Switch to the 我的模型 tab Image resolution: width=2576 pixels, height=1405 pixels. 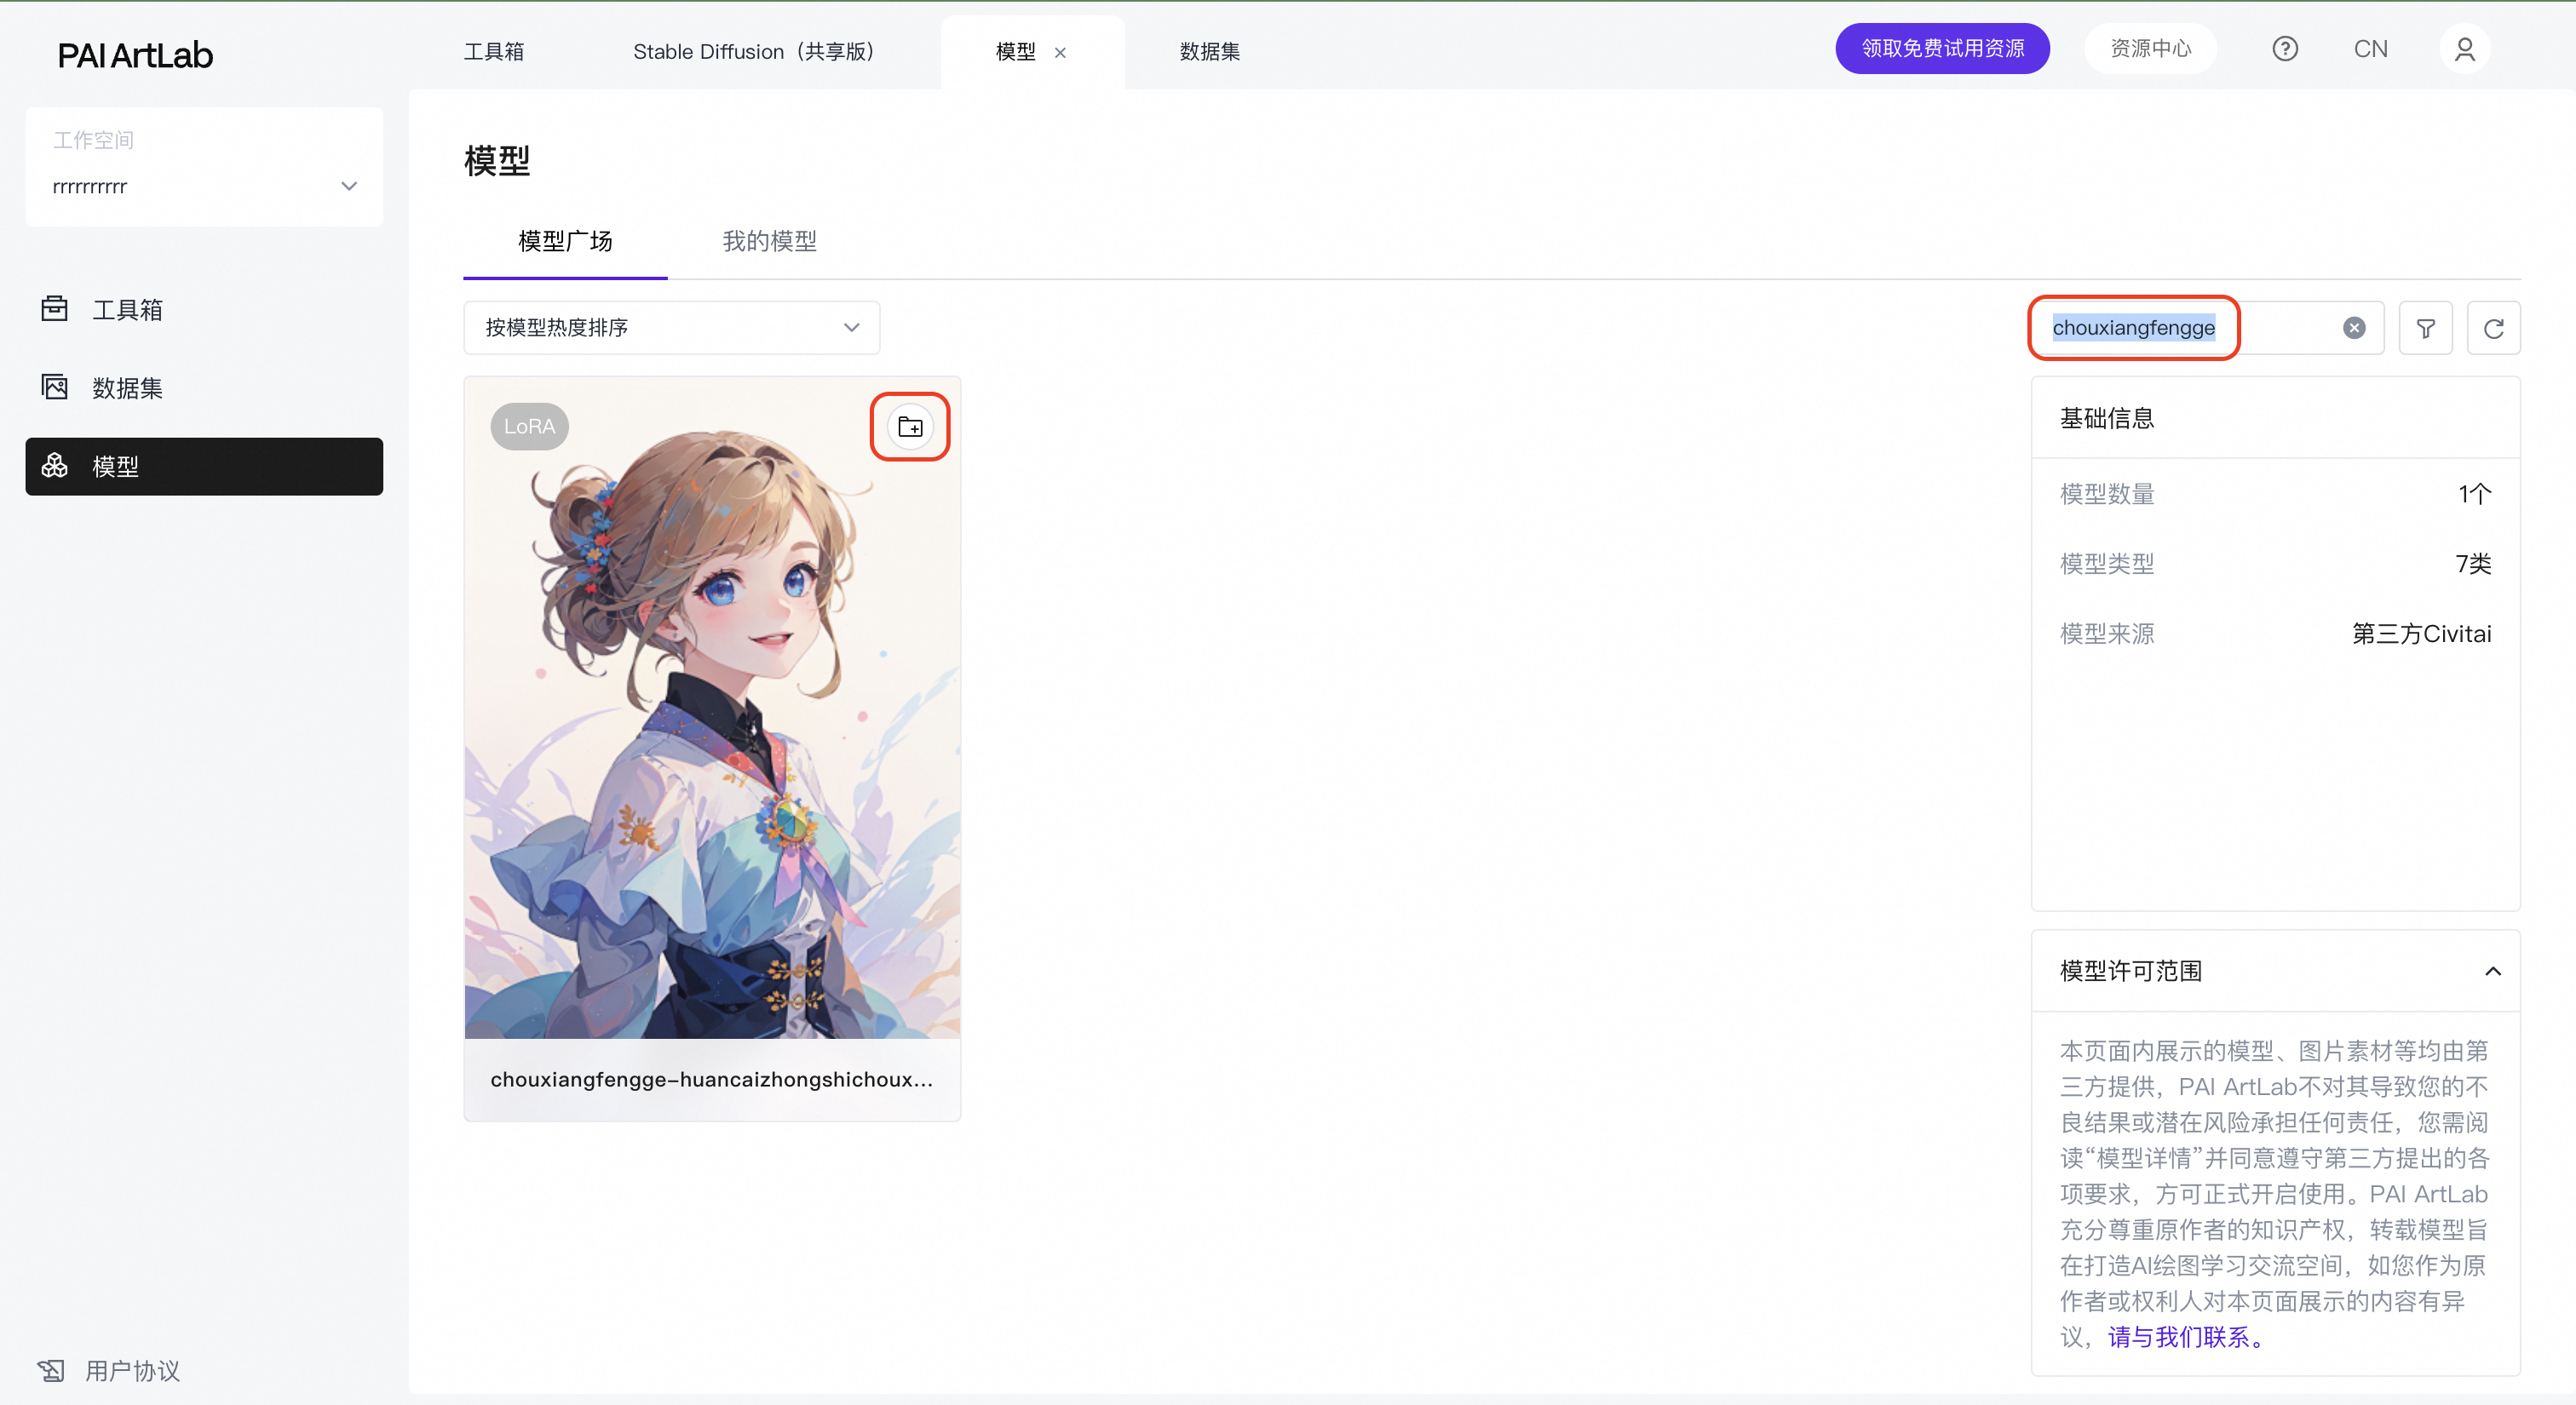pyautogui.click(x=769, y=241)
